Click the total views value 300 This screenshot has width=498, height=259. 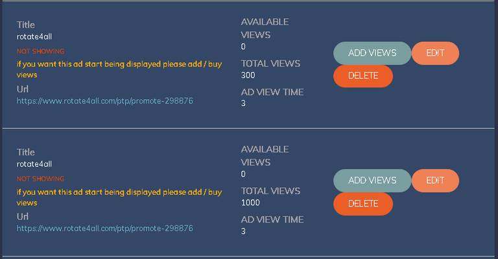[x=248, y=75]
